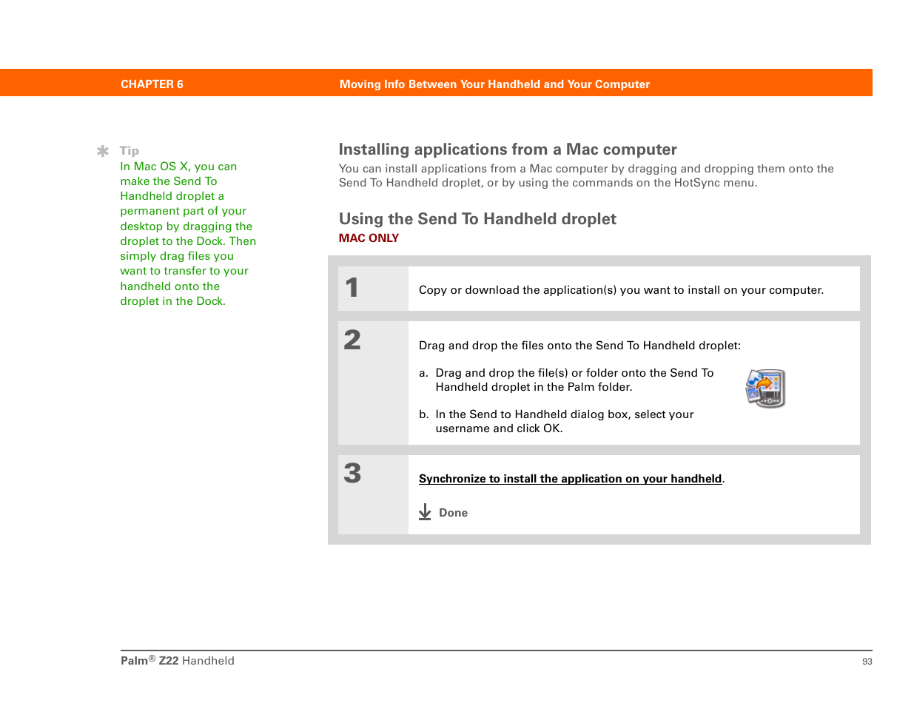Viewport: 914px width, 706px height.
Task: Click the page number 93
Action: tap(867, 662)
